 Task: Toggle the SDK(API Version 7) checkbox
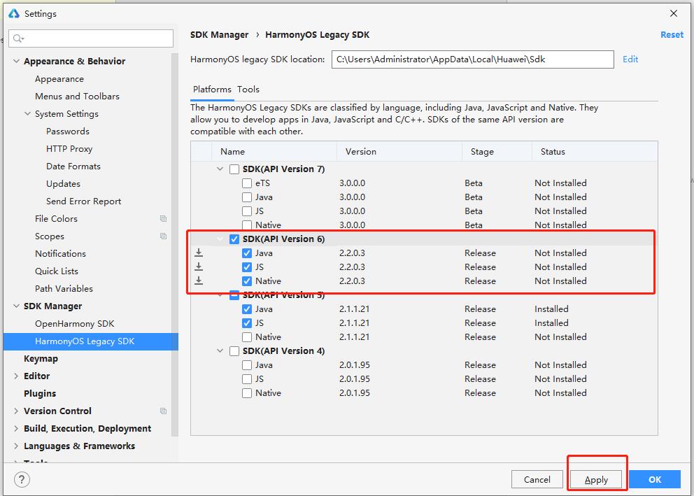pos(234,169)
